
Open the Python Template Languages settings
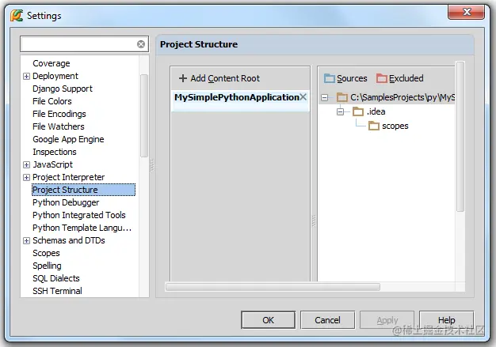pos(82,228)
